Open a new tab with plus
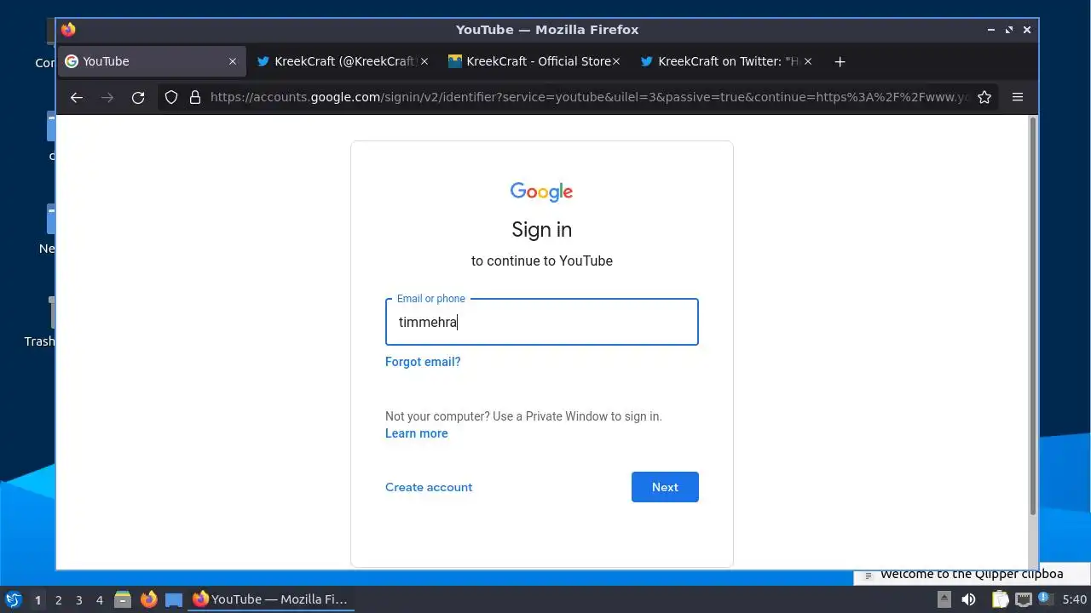Image resolution: width=1091 pixels, height=613 pixels. 840,61
